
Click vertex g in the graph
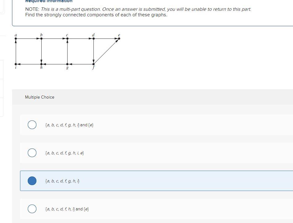[x=67, y=64]
